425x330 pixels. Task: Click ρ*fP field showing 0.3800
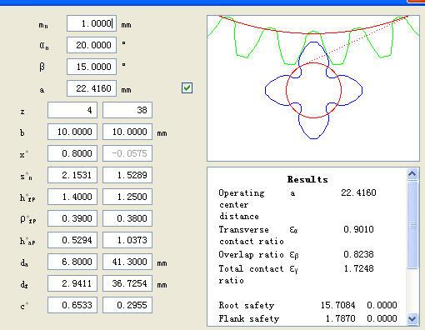[x=127, y=218]
